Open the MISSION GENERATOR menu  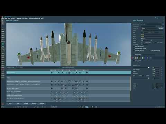click(35, 18)
